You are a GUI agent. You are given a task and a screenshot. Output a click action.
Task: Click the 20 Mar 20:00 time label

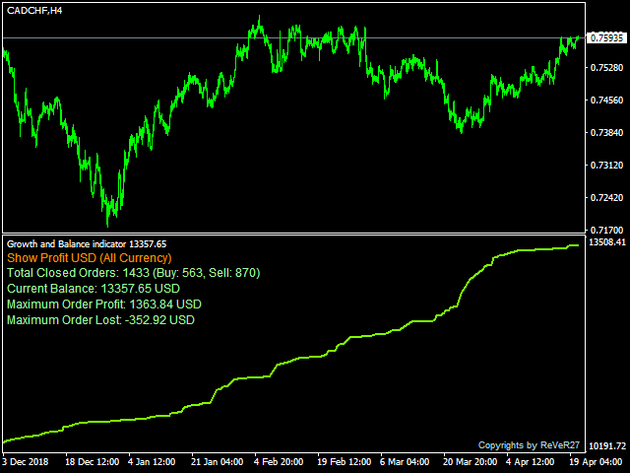[x=471, y=462]
